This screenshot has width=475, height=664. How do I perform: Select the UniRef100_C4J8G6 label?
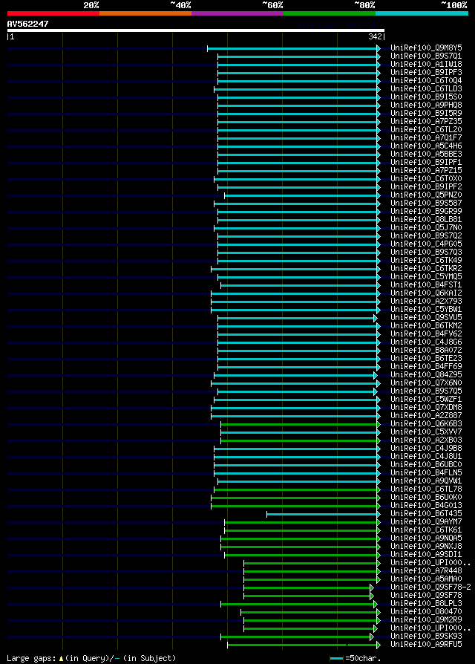pos(426,342)
